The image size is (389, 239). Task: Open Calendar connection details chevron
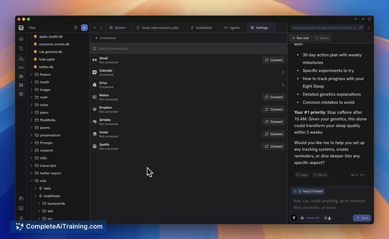pyautogui.click(x=283, y=72)
